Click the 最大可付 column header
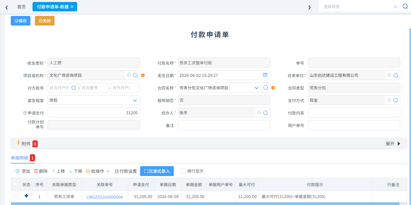The height and width of the screenshot is (205, 411). [x=247, y=184]
